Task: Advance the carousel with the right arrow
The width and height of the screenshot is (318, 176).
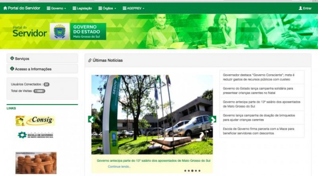Action: [213, 119]
